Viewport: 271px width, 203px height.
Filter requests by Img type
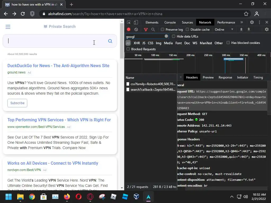click(x=159, y=43)
